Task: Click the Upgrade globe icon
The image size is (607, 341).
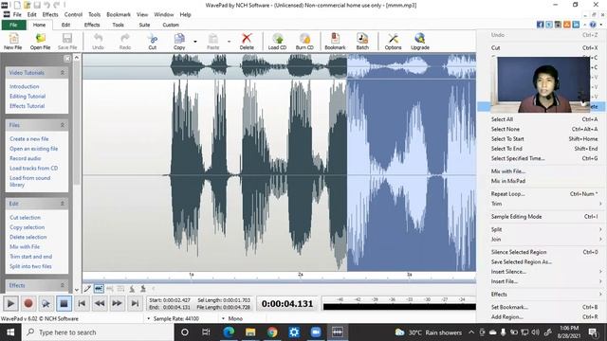Action: 420,41
